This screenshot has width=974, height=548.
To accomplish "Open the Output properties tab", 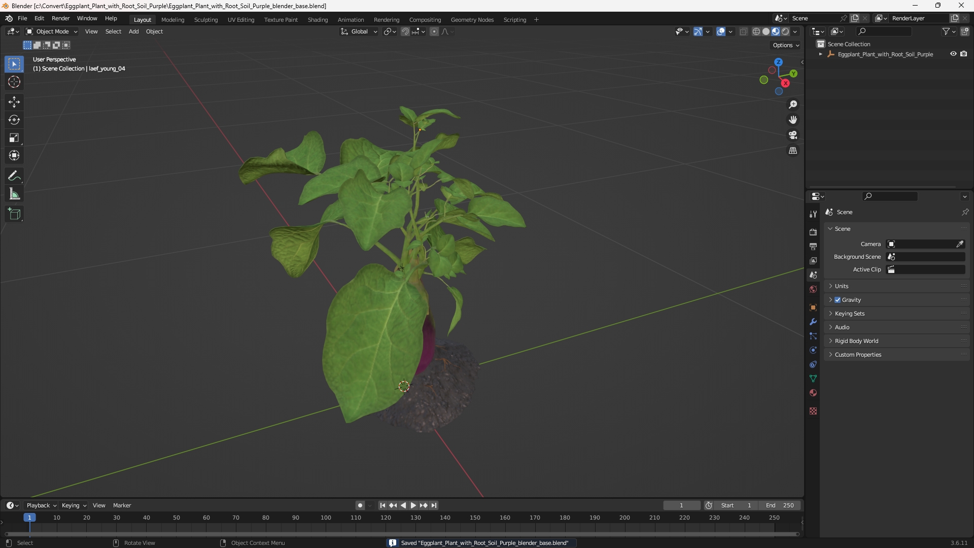I will (813, 246).
